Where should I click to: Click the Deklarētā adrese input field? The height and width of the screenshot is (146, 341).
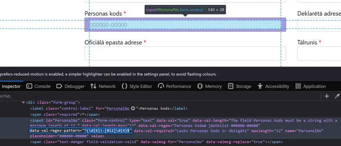319,25
